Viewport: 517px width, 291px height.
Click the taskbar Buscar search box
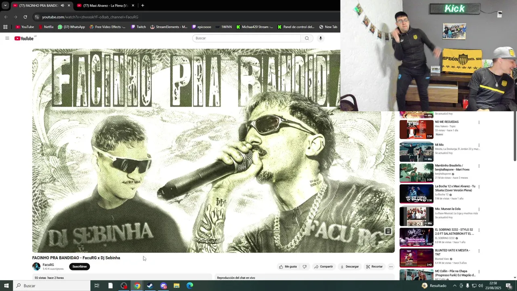(x=52, y=286)
